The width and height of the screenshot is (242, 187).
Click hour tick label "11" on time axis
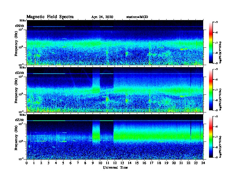point(108,163)
